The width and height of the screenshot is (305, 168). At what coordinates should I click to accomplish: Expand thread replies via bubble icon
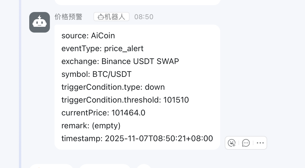pos(246,143)
